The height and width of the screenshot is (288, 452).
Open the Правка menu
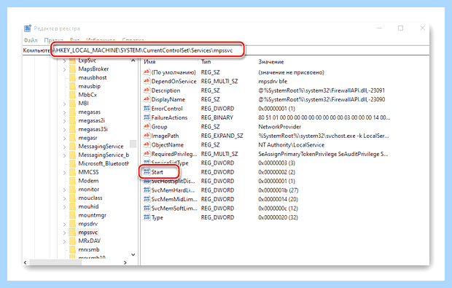pos(54,40)
